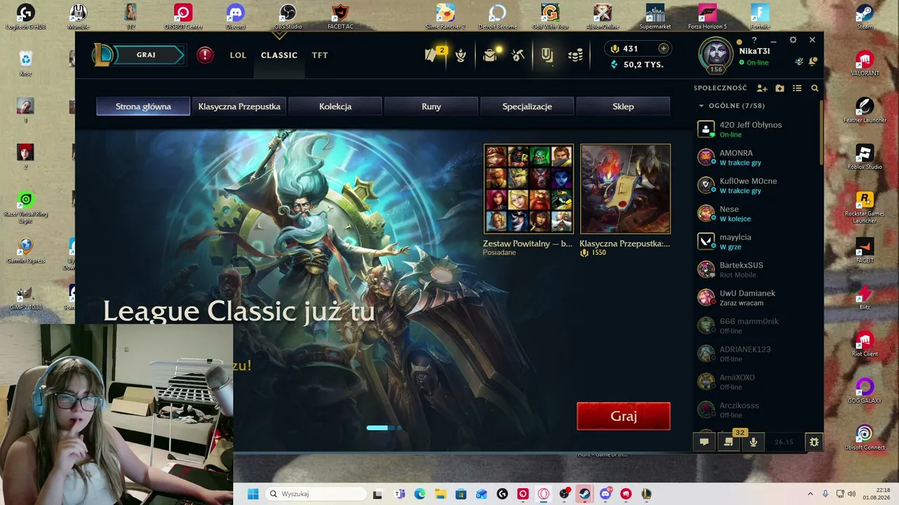Open Discord from the taskbar
This screenshot has height=505, width=899.
(605, 494)
